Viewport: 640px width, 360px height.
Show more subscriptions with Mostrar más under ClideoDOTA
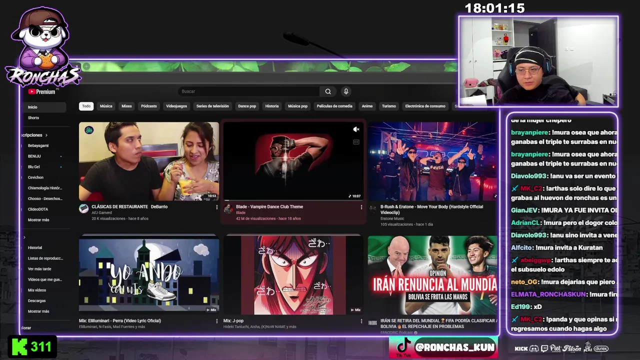click(38, 220)
